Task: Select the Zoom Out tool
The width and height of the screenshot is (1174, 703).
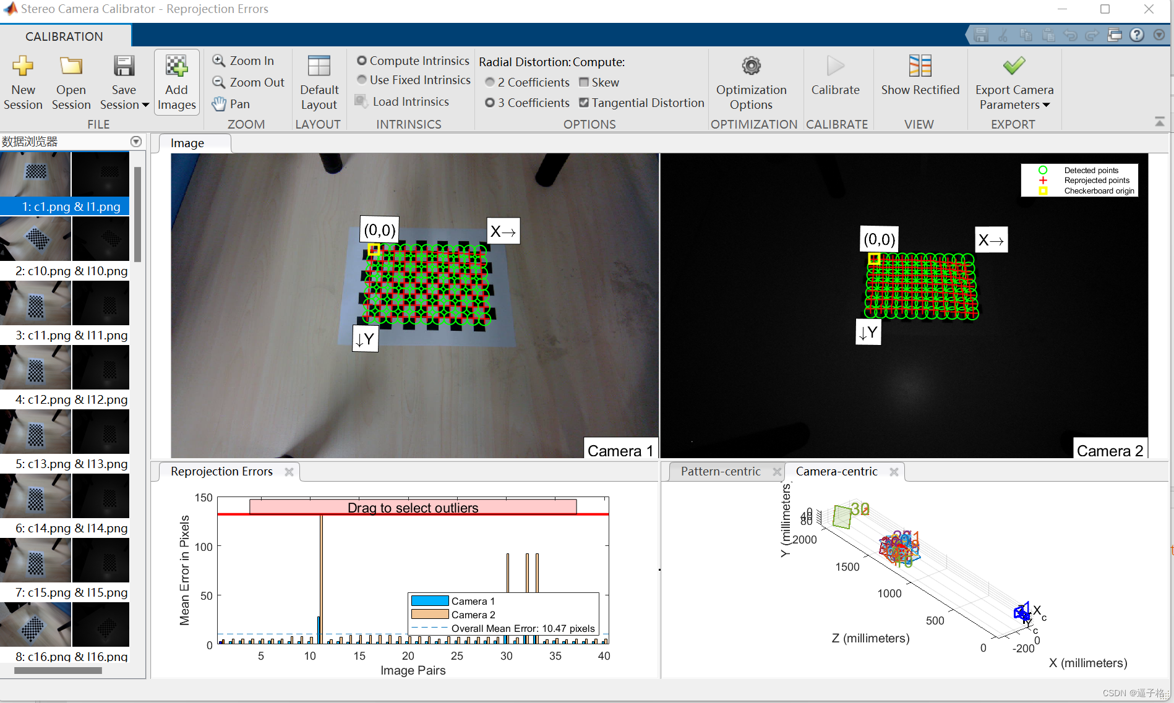Action: 248,82
